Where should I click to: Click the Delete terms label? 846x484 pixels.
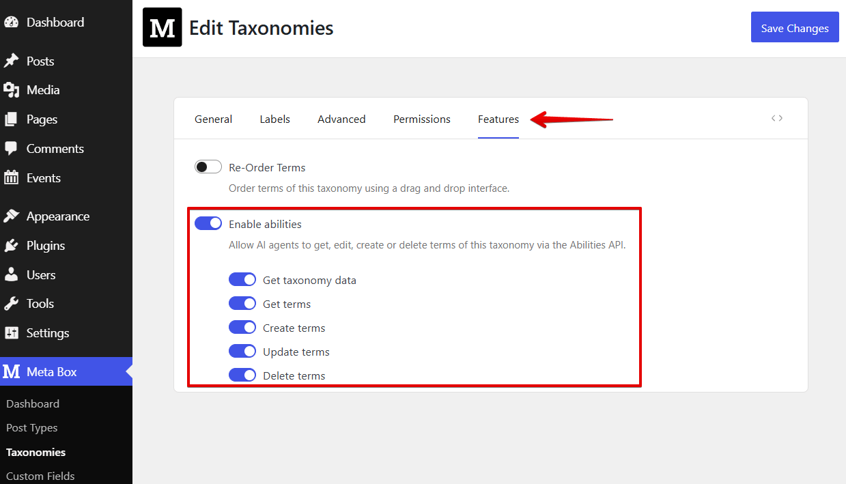(x=294, y=375)
